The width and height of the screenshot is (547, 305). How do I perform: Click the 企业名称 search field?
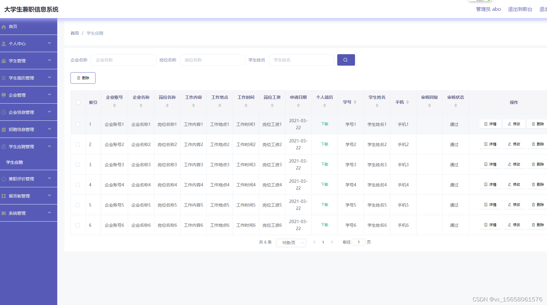pyautogui.click(x=124, y=60)
